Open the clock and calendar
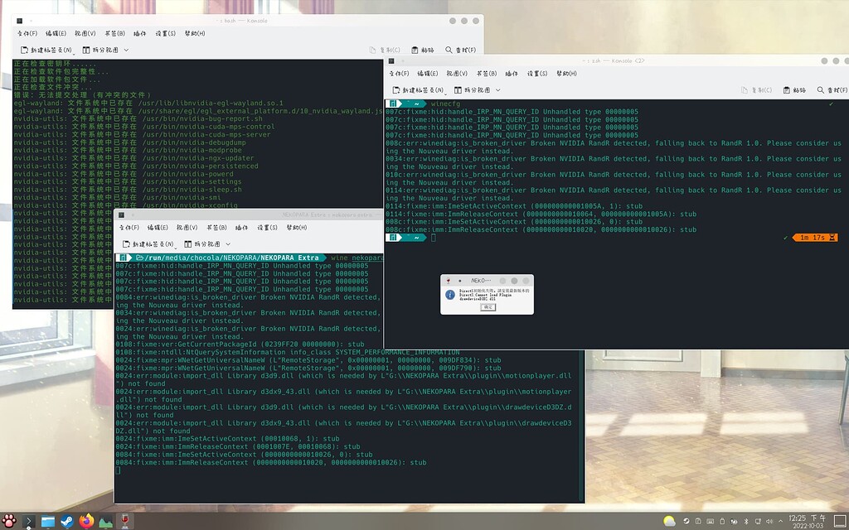 (808, 522)
